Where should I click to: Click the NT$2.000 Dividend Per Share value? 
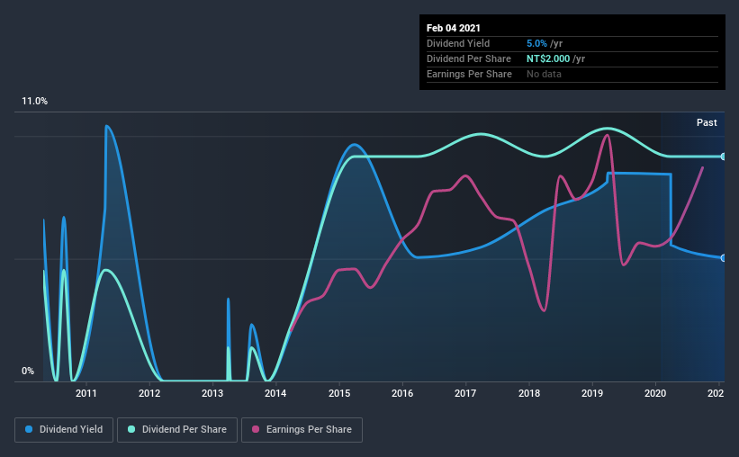click(548, 58)
